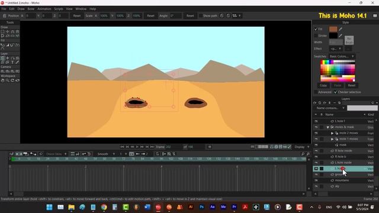The width and height of the screenshot is (379, 213).
Task: Click the No Brush button
Action: pyautogui.click(x=349, y=40)
